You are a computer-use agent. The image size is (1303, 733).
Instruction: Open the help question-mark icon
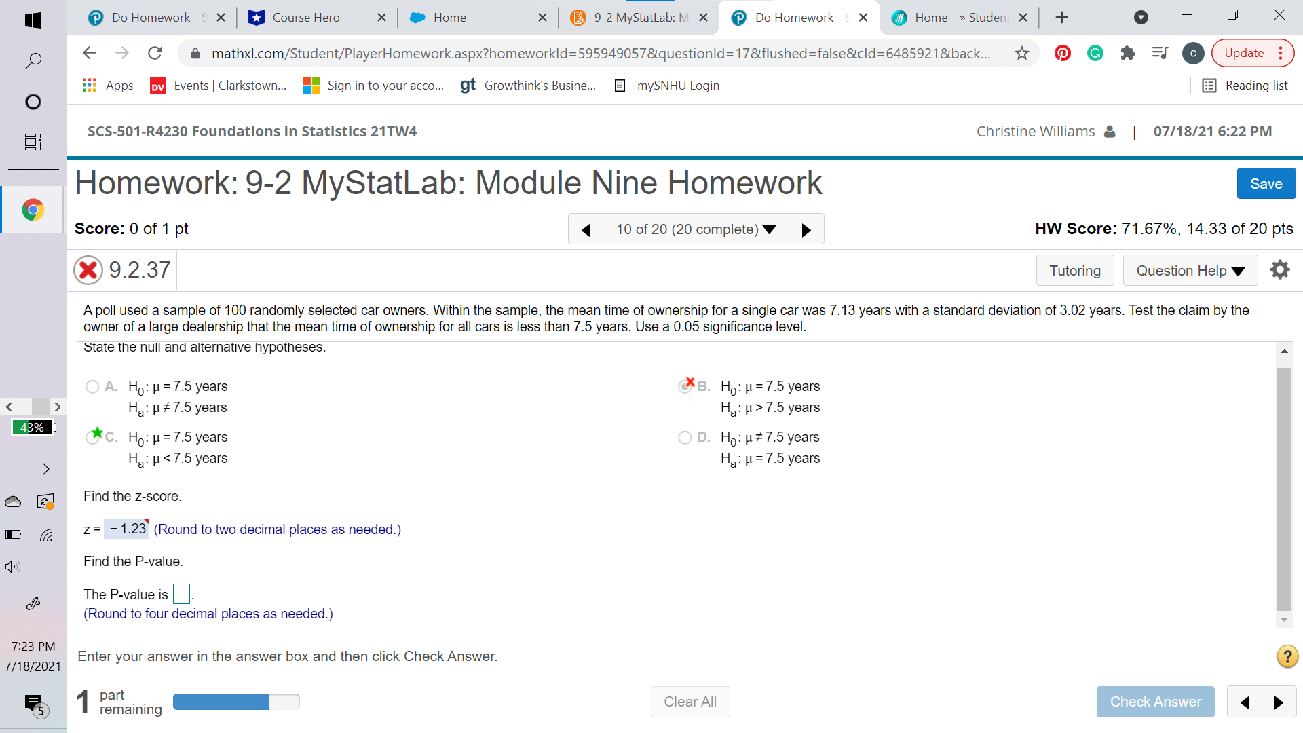tap(1286, 656)
